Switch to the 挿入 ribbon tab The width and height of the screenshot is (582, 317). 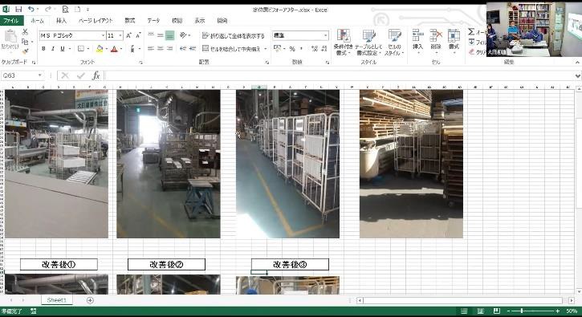61,21
